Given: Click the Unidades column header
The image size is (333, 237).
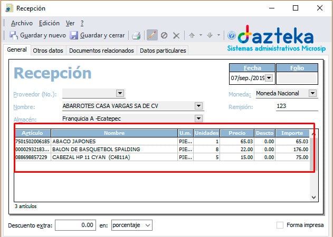Looking at the screenshot, I should (x=207, y=133).
